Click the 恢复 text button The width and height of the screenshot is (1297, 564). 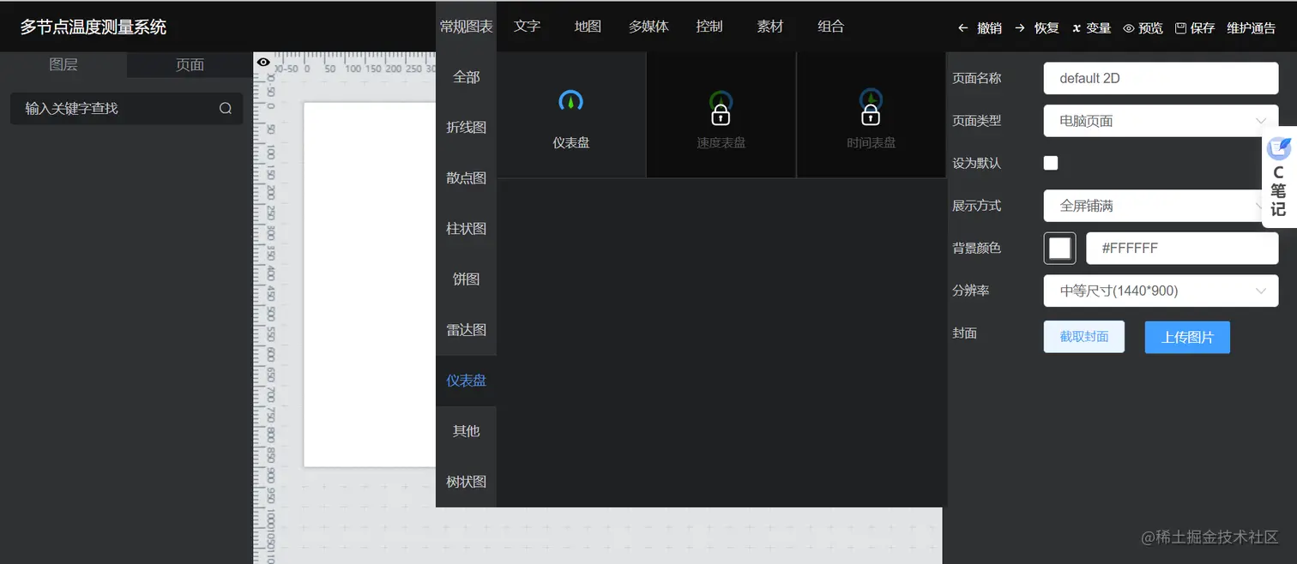point(1047,28)
